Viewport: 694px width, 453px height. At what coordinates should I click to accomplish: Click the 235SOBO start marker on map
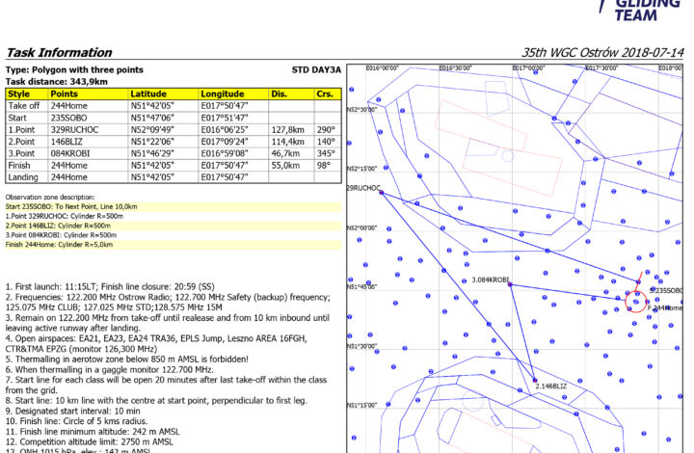pos(640,282)
